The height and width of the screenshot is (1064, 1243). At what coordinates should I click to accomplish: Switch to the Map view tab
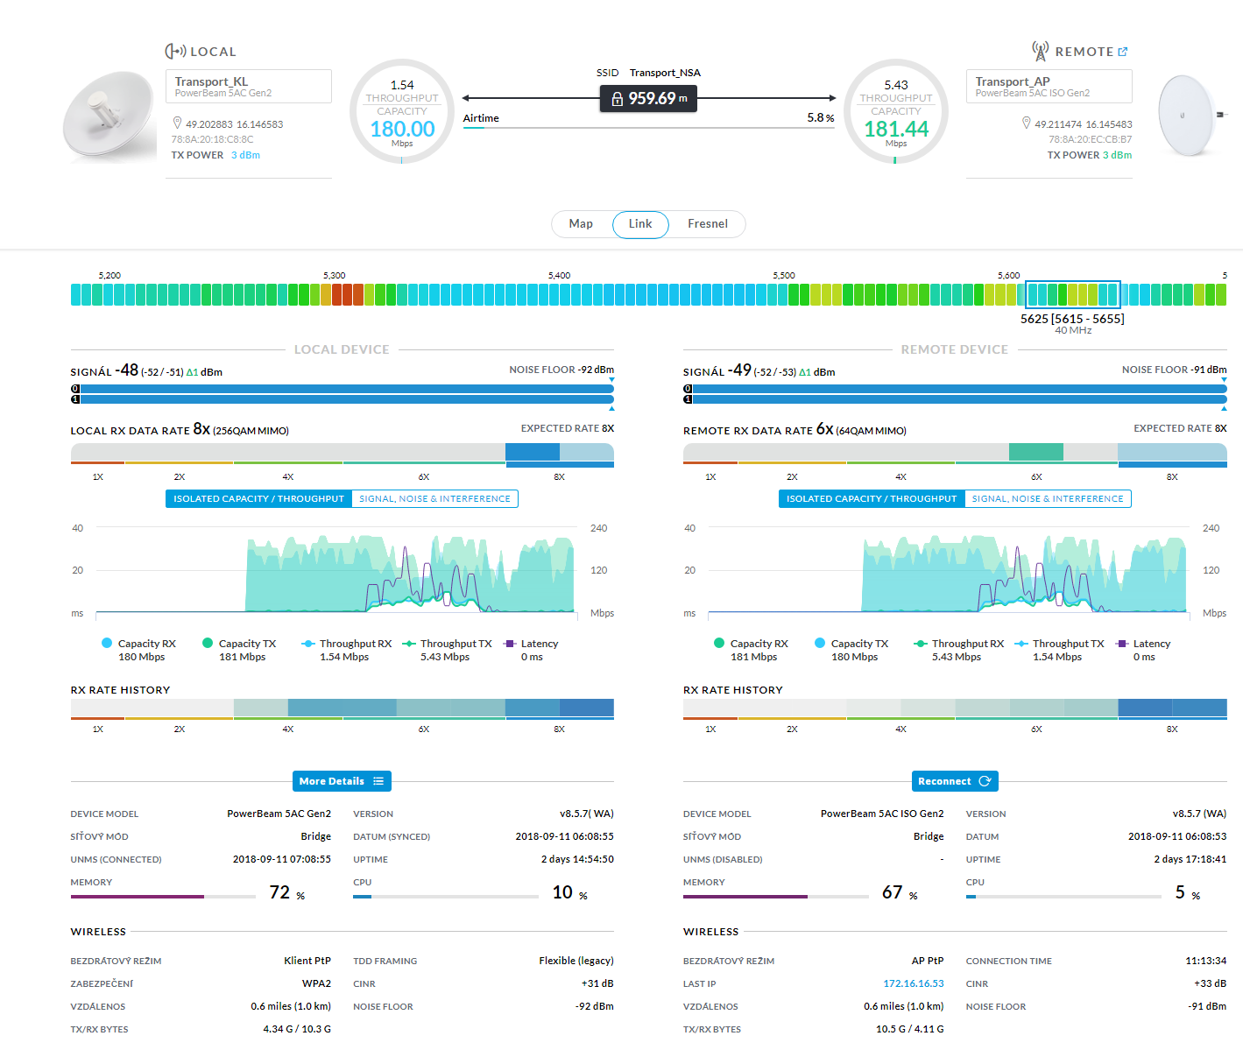[x=582, y=224]
